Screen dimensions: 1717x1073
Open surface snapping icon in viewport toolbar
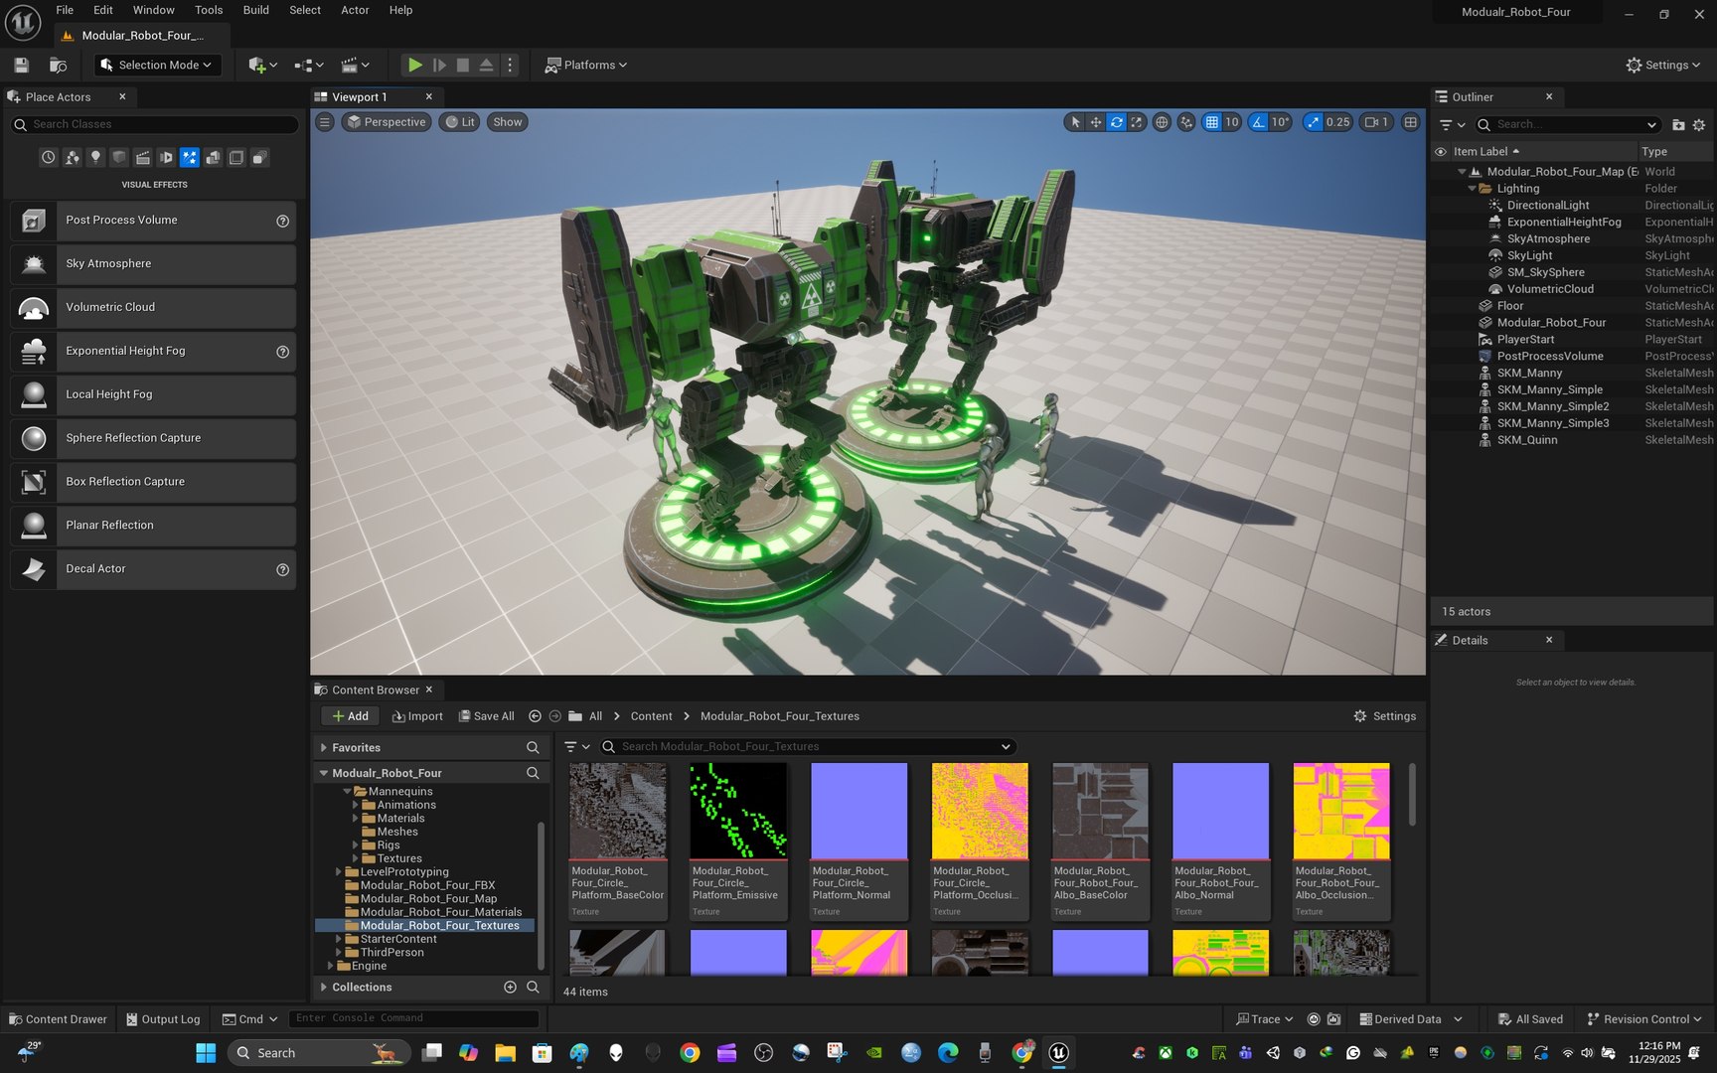coord(1186,122)
